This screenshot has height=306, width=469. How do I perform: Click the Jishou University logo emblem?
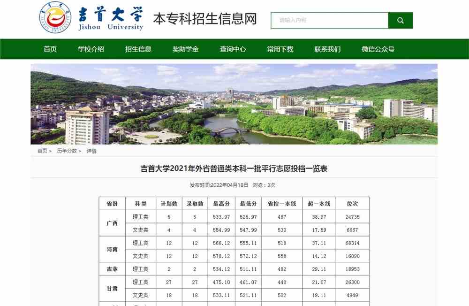coord(56,17)
